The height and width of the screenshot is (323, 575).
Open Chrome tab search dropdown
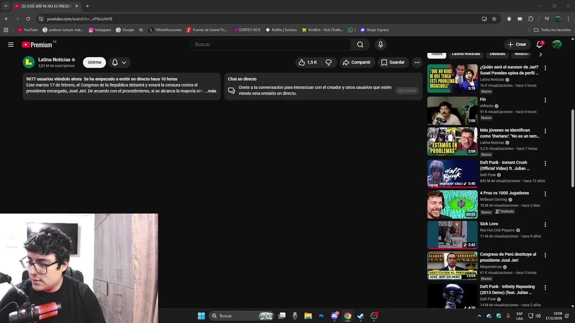[6, 6]
